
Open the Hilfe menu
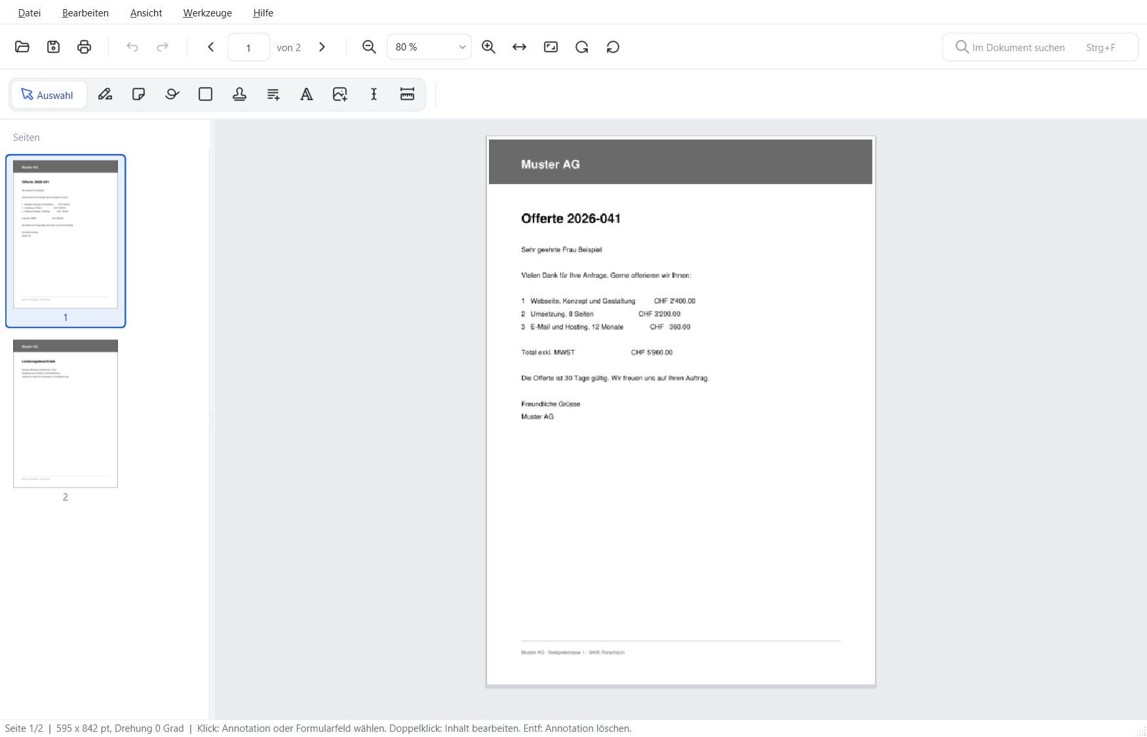coord(263,12)
